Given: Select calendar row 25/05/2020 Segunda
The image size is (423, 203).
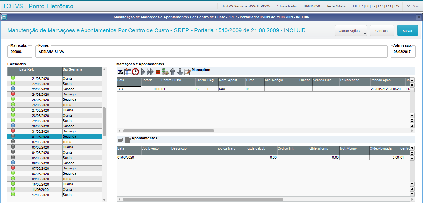Looking at the screenshot, I should [x=55, y=99].
